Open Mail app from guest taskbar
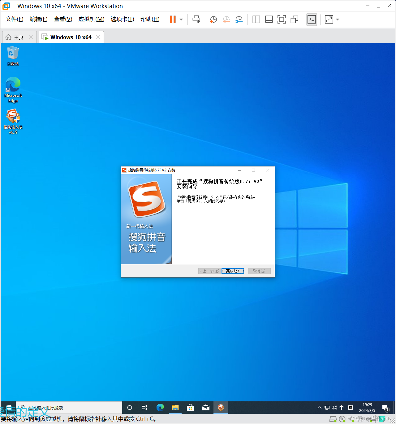This screenshot has height=424, width=396. point(205,408)
